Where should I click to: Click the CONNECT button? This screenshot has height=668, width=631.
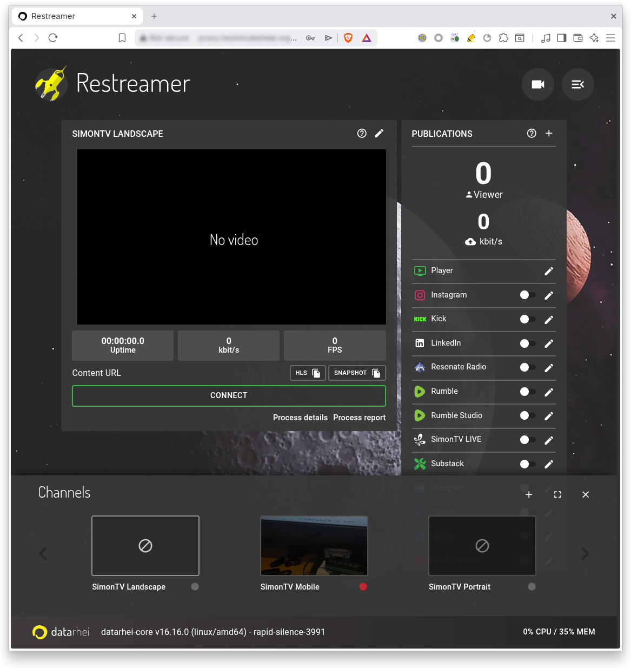point(229,395)
